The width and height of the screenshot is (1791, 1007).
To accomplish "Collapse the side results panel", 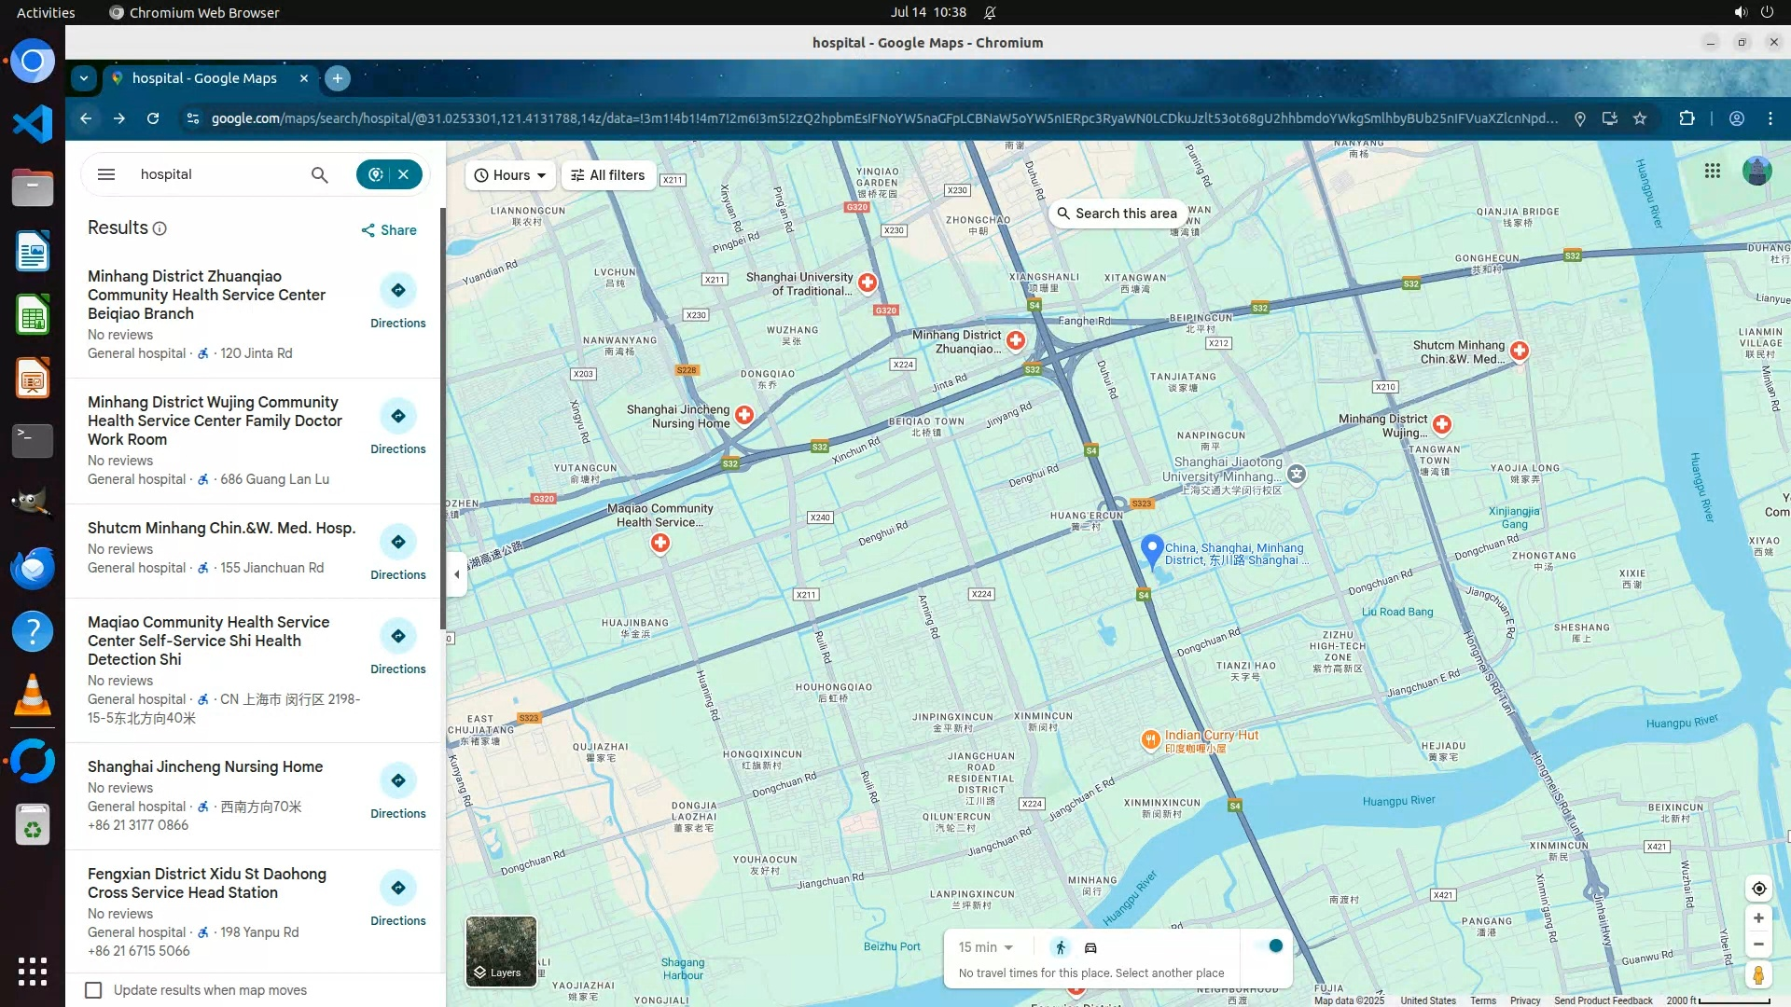I will pyautogui.click(x=456, y=574).
